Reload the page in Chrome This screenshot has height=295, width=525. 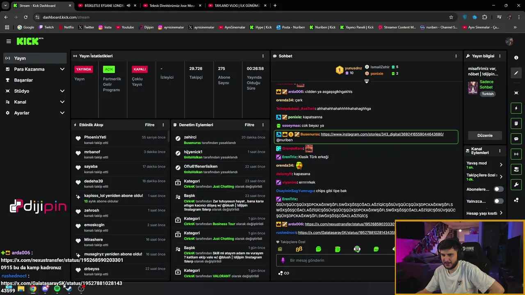[25, 17]
